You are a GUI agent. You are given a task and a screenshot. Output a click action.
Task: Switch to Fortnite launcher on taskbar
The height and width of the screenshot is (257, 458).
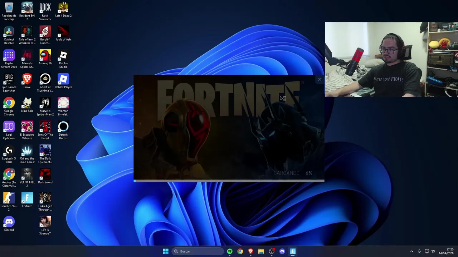click(x=293, y=251)
